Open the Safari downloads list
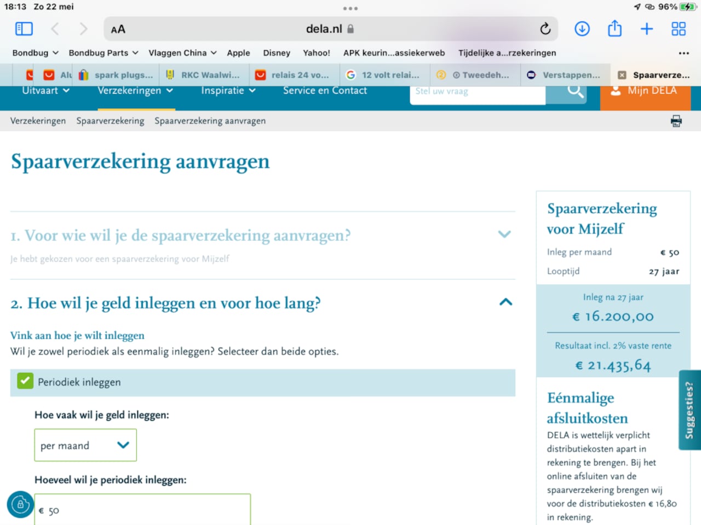Screen dimensions: 701x525 coord(582,29)
